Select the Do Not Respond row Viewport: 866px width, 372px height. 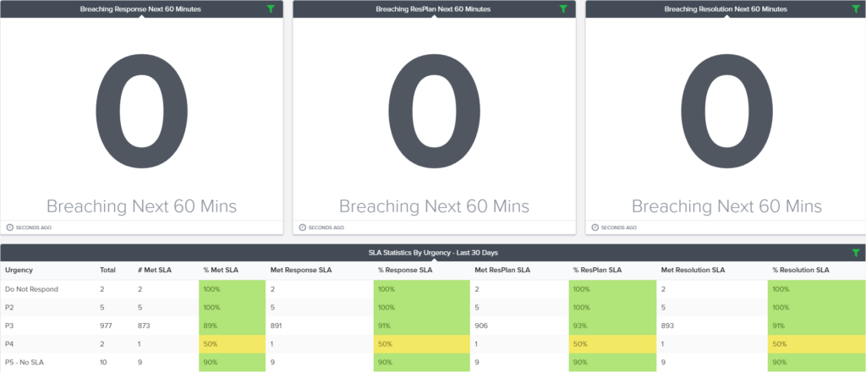pos(433,289)
